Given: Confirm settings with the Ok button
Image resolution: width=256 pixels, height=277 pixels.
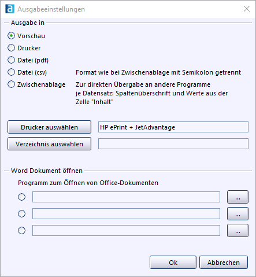Looking at the screenshot, I should pos(173,263).
